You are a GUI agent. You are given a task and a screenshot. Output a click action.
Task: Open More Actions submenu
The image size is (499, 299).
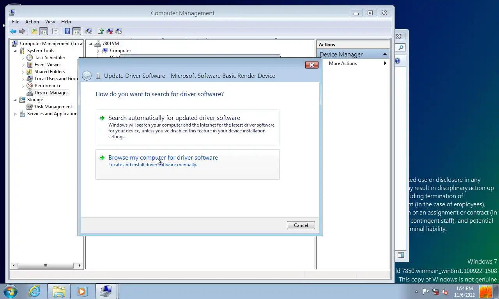pos(353,63)
